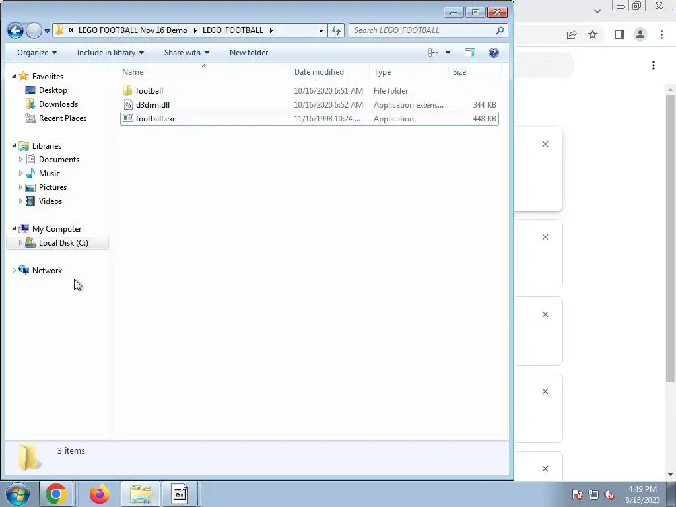
Task: Open the Organize menu
Action: (x=37, y=53)
